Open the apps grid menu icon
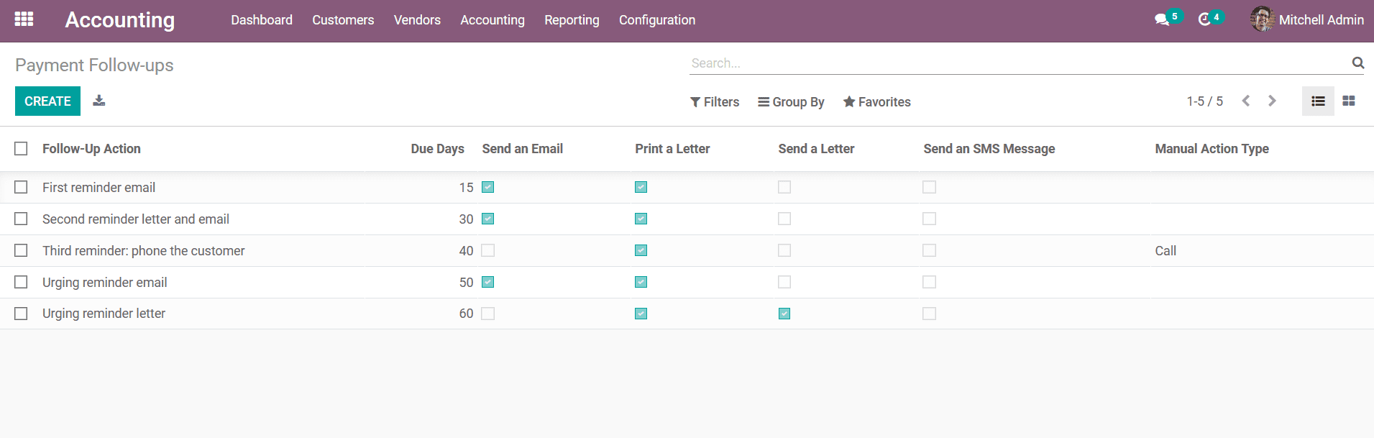This screenshot has width=1374, height=438. (x=24, y=19)
